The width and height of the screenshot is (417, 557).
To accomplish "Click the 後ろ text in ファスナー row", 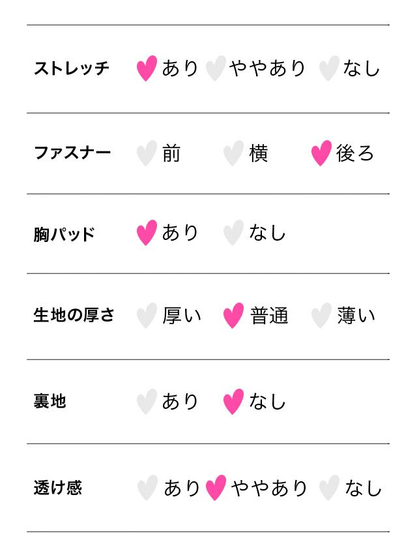I will [x=355, y=153].
